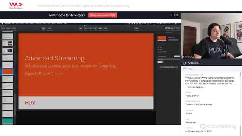The image size is (242, 136).
Task: Click chat message 'yeeey, demo!'
Action: tap(192, 96)
